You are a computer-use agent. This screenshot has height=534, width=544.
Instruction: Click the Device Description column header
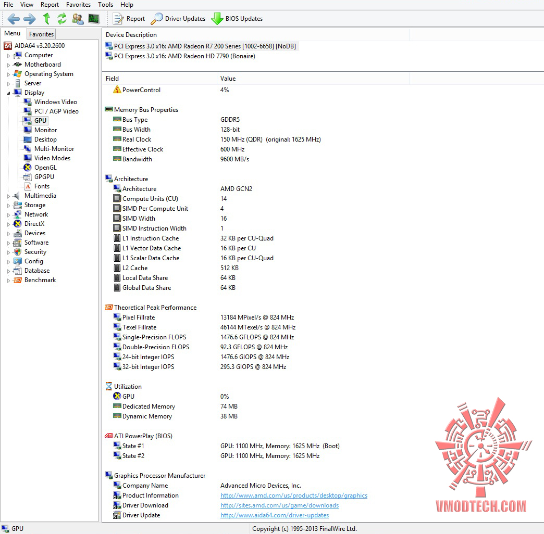(256, 35)
